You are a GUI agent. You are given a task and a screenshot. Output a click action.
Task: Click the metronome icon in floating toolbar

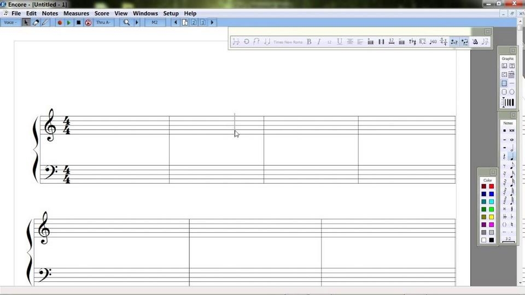[475, 42]
